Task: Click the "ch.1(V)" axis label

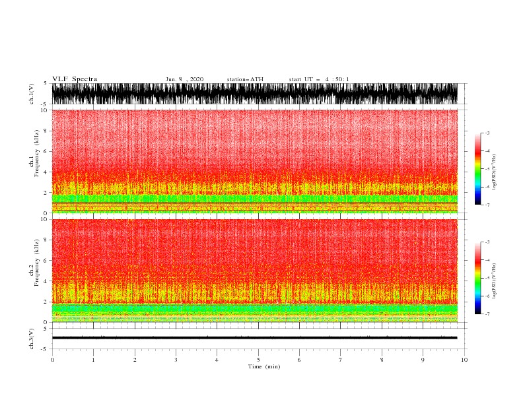Action: [x=31, y=94]
